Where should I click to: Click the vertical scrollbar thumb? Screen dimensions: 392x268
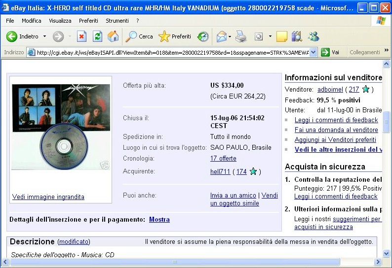386,122
